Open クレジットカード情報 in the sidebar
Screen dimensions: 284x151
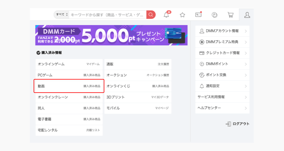222,53
